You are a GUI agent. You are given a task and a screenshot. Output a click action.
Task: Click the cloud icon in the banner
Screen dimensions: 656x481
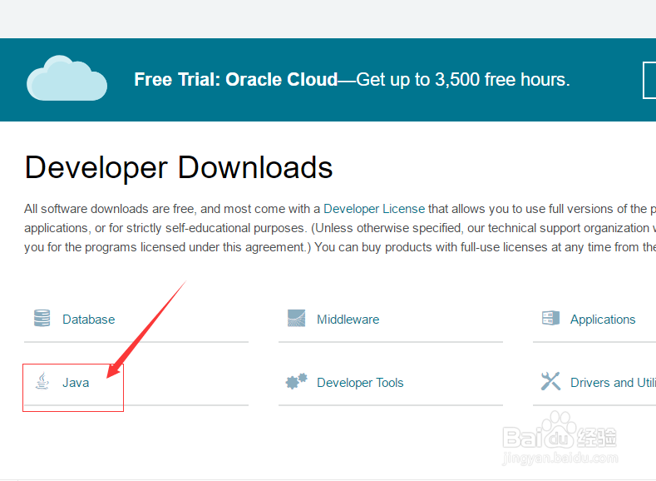coord(67,78)
